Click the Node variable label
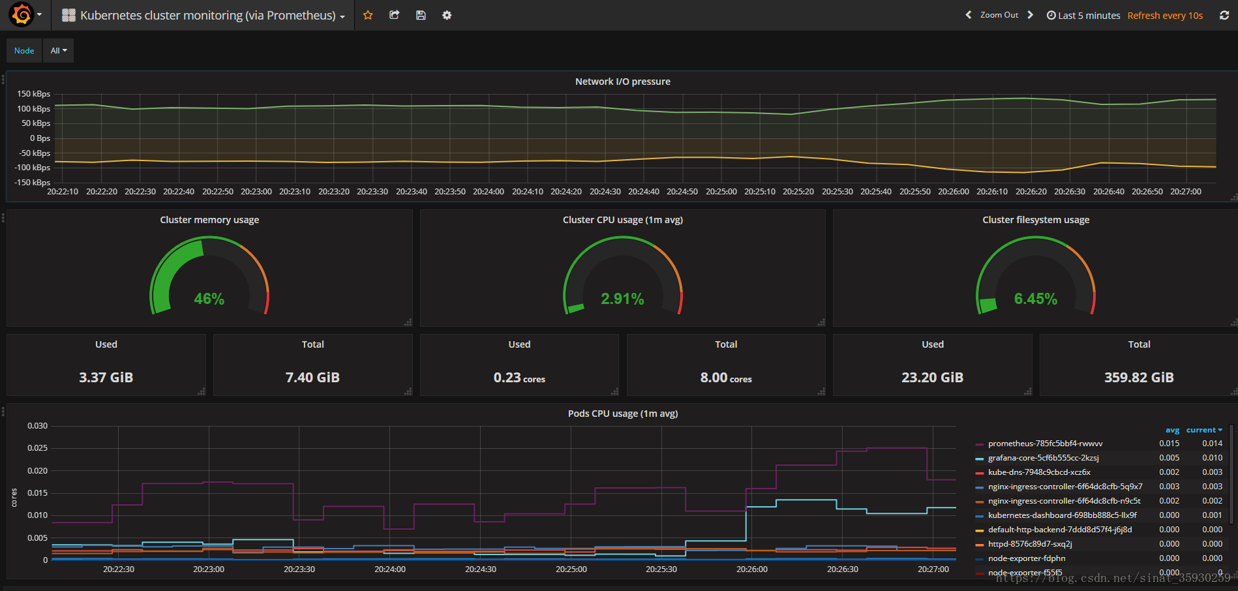This screenshot has height=591, width=1238. (x=24, y=50)
